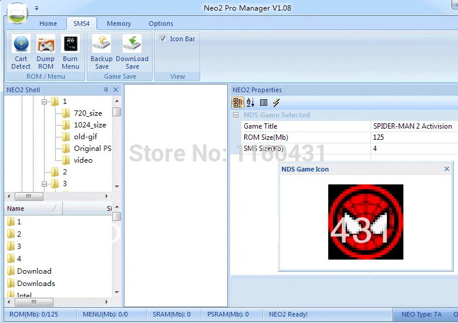Click the file list scroll up arrow
The image size is (458, 323).
point(117,207)
